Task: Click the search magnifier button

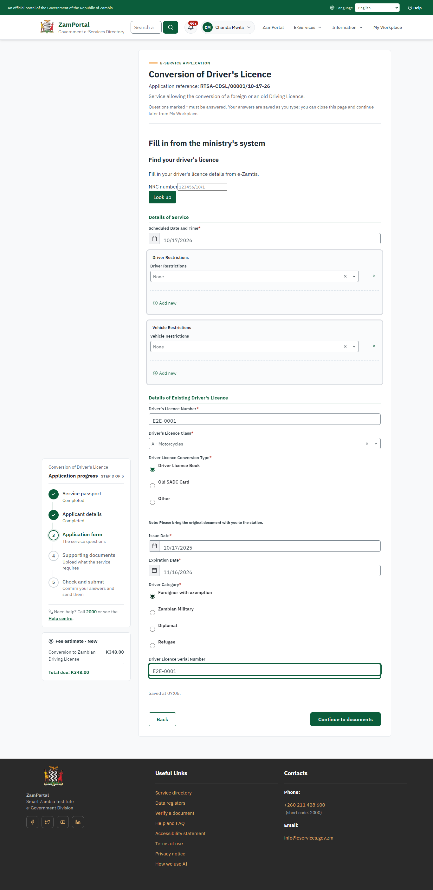Action: click(170, 27)
